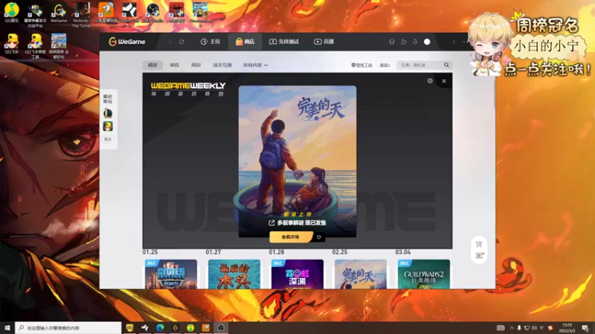This screenshot has height=334, width=595.
Task: Open the QQ飞车修复工具 desktop shortcut
Action: tap(35, 46)
